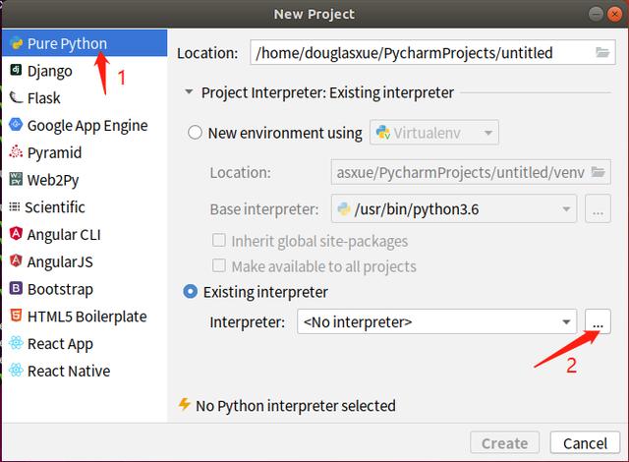Open the No interpreter dropdown list
Viewport: 629px width, 462px height.
point(436,321)
